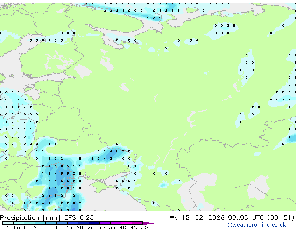Viewport: 296px width, 229px height.
Task: Click the weatheronline.co.uk copyright link
Action: (256, 225)
